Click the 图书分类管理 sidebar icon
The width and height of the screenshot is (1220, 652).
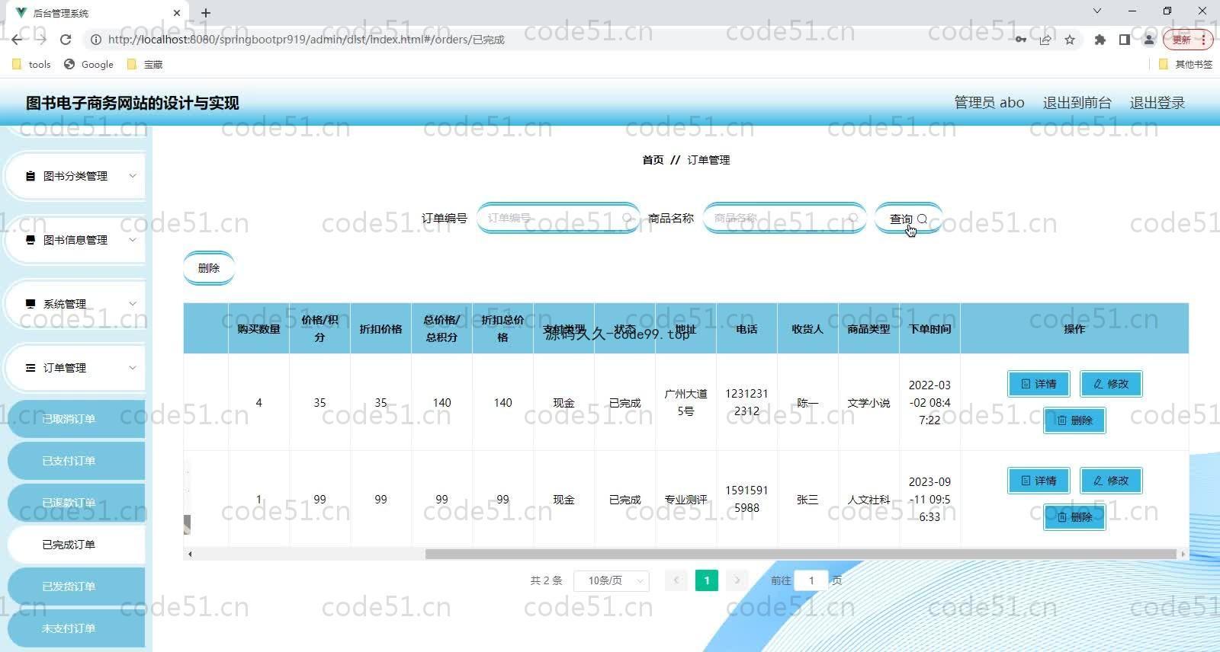pos(30,176)
